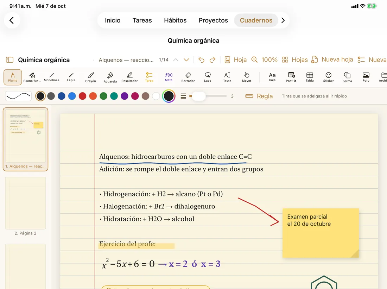Go to next page arrow
This screenshot has height=289, width=387.
(186, 60)
